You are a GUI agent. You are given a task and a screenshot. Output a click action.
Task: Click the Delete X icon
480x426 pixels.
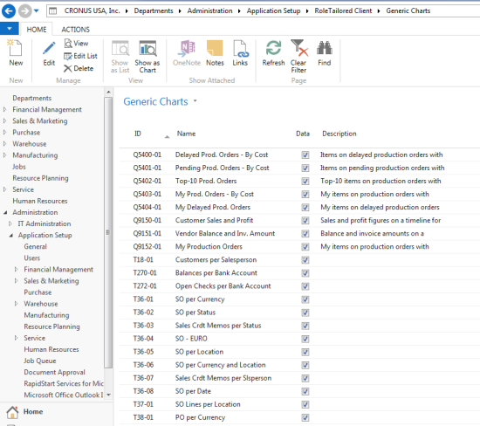[x=68, y=69]
